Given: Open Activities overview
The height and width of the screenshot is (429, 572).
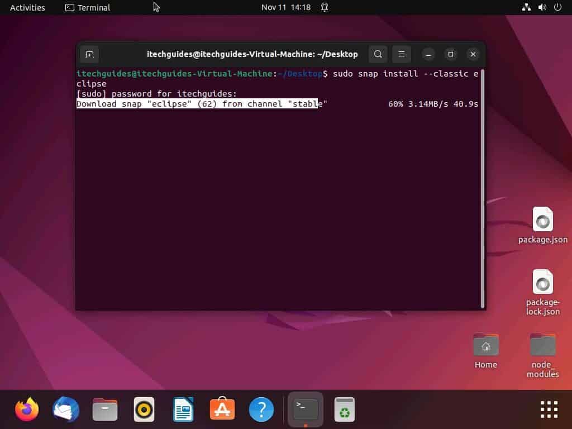Looking at the screenshot, I should [x=27, y=7].
